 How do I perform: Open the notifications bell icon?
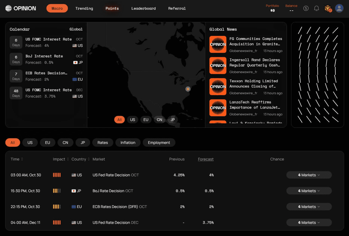point(316,8)
